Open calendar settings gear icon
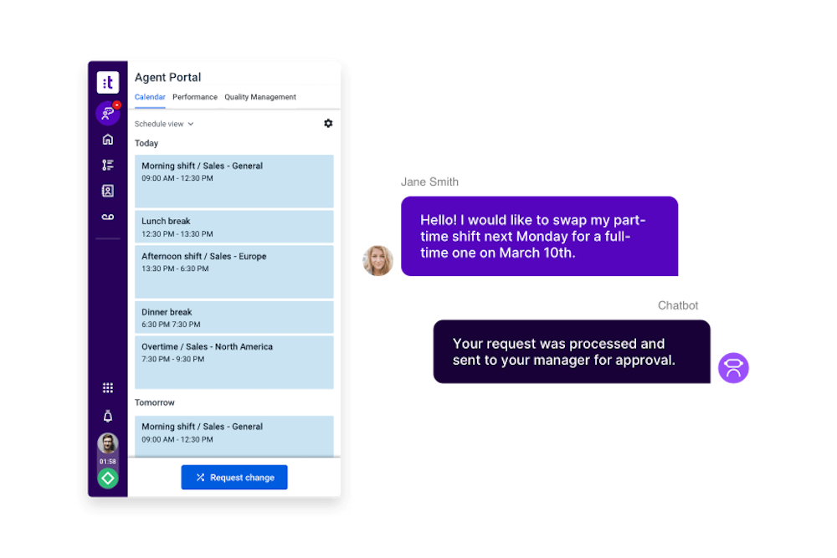 (328, 123)
